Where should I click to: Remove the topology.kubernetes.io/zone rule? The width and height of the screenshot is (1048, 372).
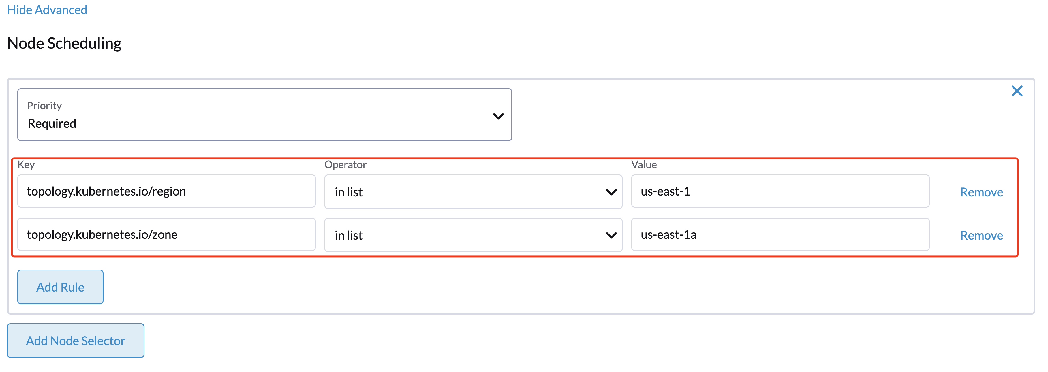pyautogui.click(x=981, y=235)
